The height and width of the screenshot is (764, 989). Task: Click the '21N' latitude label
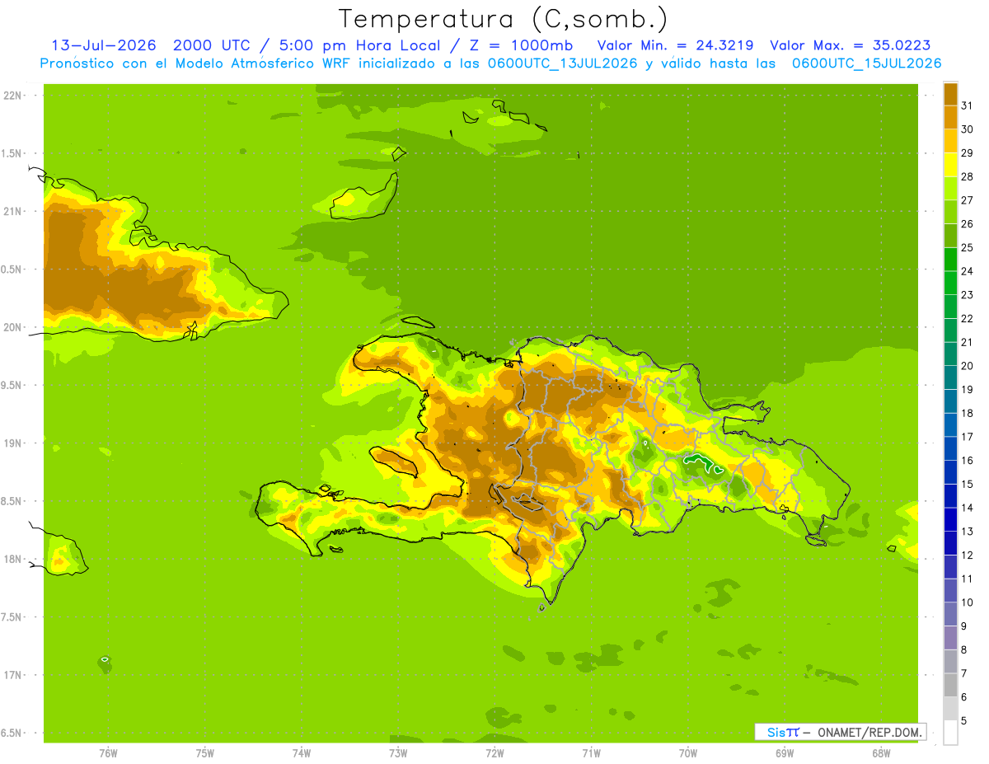[x=13, y=211]
